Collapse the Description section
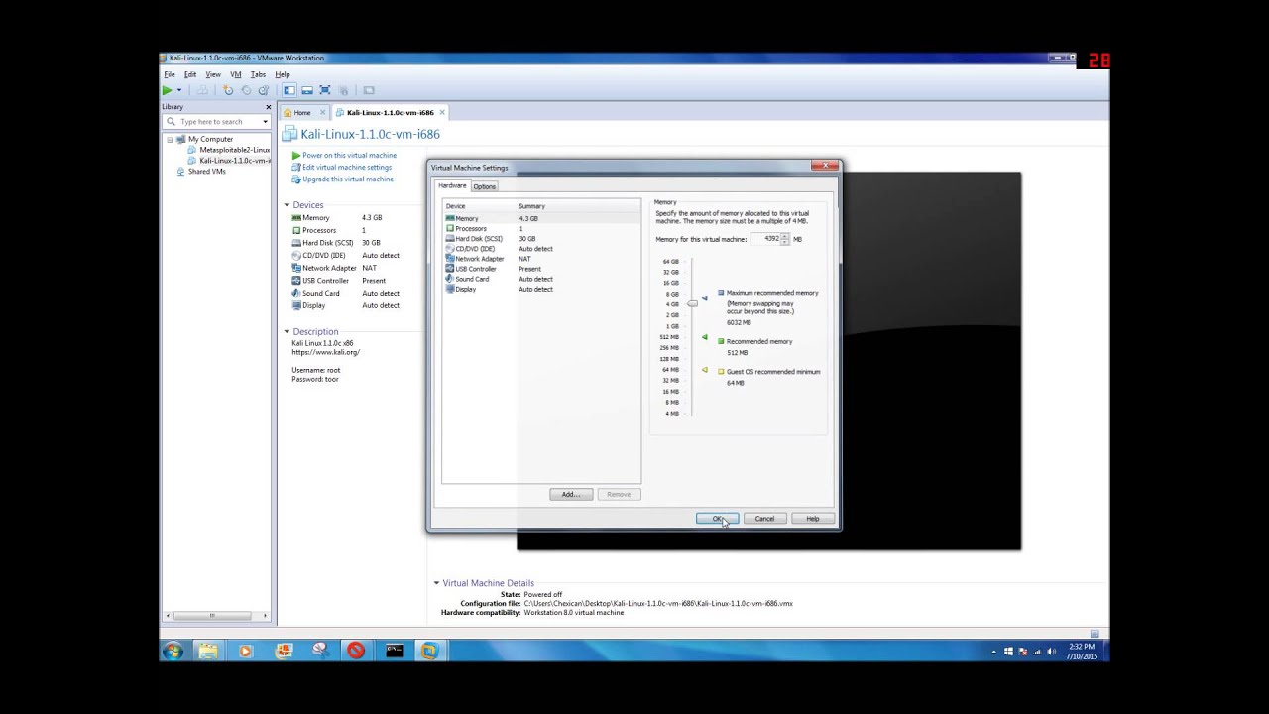Screen dimensions: 1269x714 point(288,332)
